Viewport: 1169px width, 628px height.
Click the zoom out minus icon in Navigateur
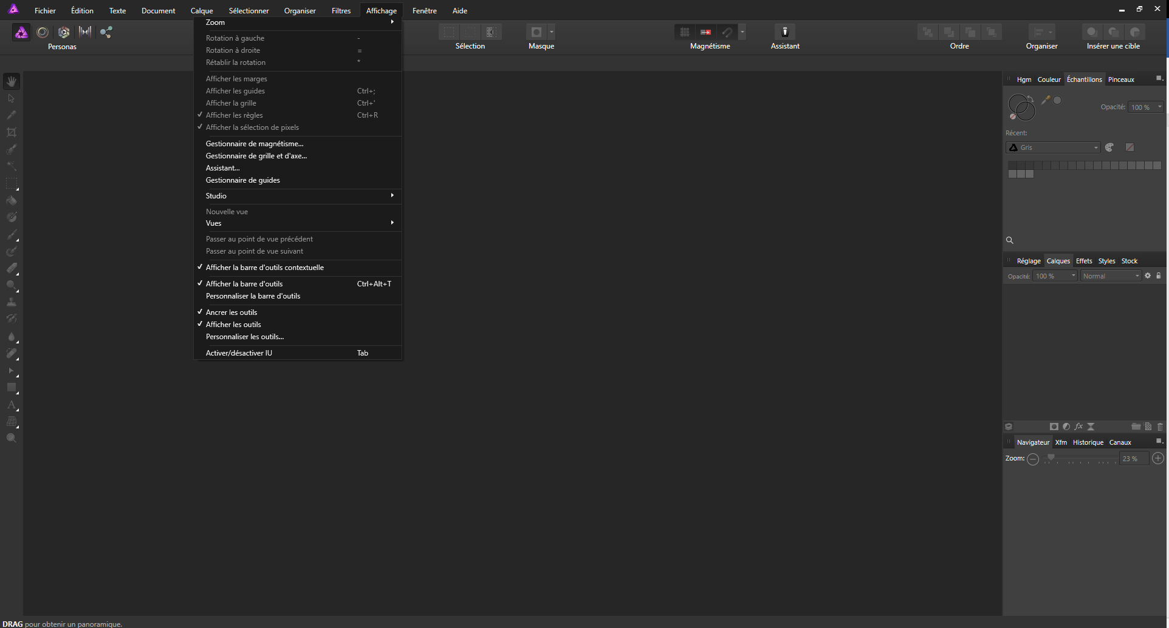click(1033, 459)
